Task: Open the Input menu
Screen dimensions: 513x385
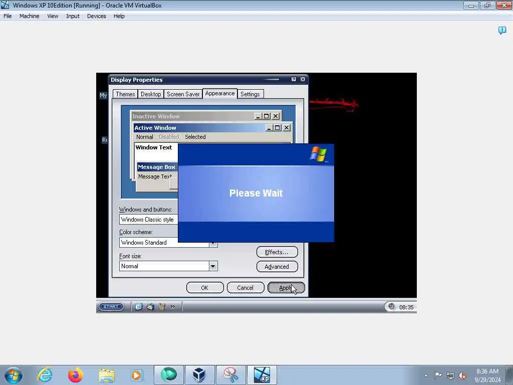Action: click(73, 16)
